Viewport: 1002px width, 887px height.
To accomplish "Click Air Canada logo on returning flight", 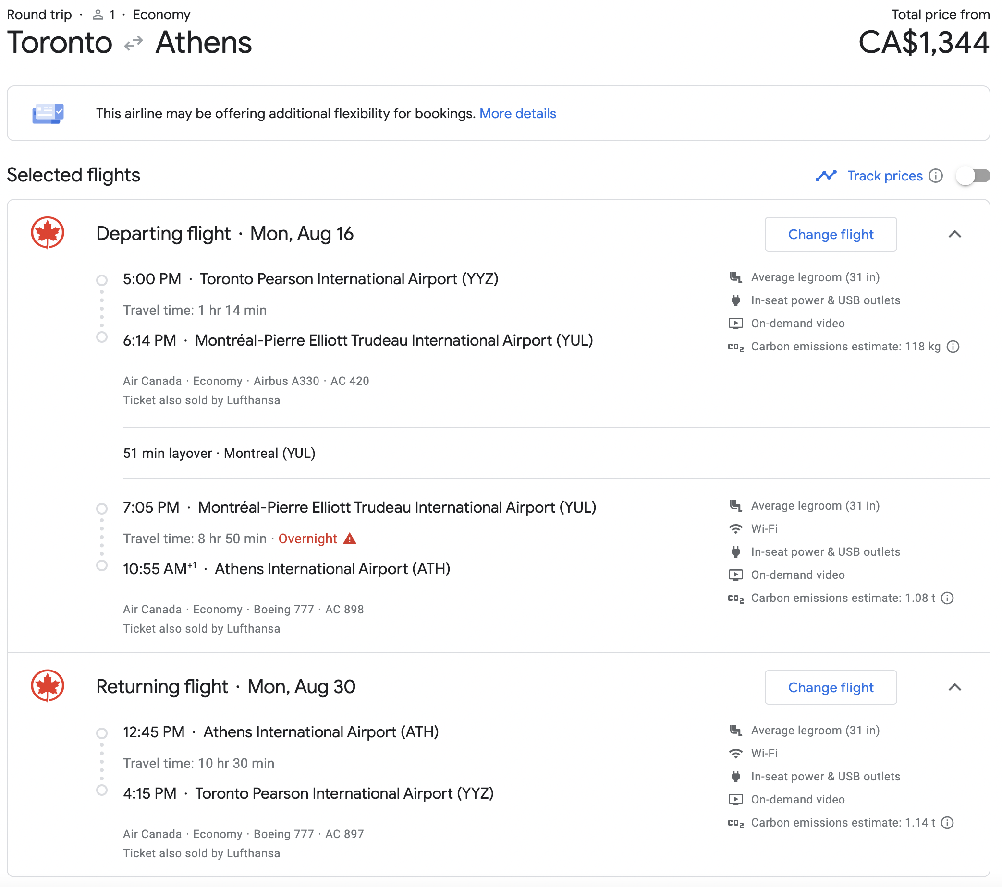I will click(48, 686).
